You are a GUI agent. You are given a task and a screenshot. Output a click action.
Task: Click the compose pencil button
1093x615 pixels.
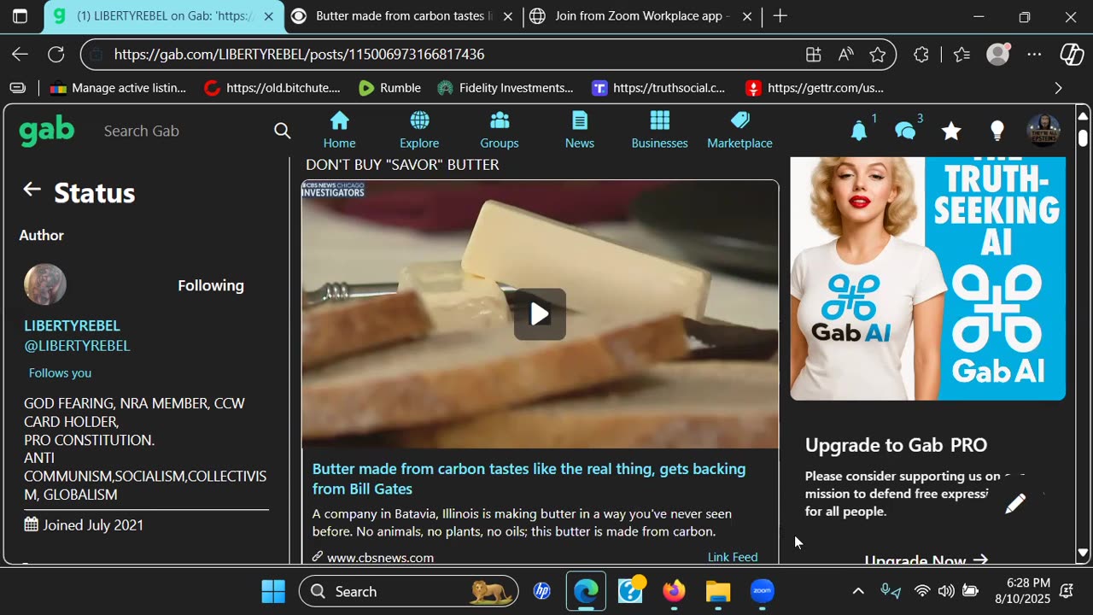1015,503
